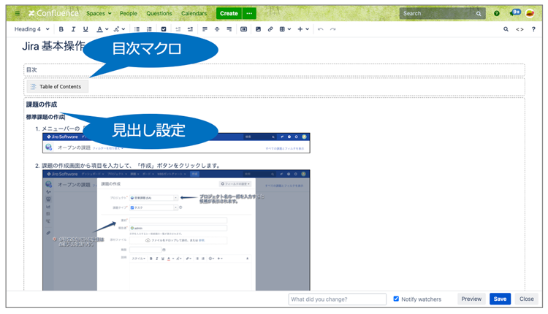Click the page title Jira 基本操作
The height and width of the screenshot is (314, 548).
point(53,46)
